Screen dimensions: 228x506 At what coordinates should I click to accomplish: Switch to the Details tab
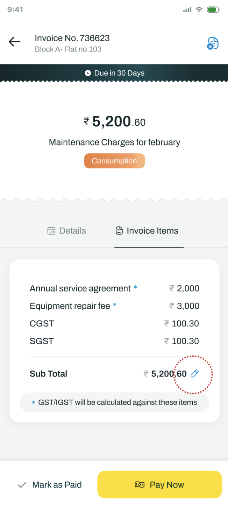[x=67, y=231]
